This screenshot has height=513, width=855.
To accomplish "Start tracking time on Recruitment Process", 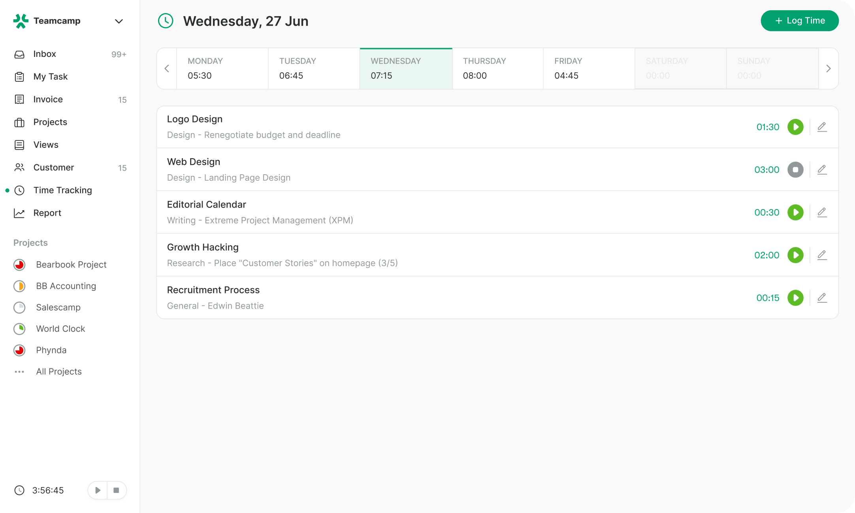I will (x=796, y=298).
